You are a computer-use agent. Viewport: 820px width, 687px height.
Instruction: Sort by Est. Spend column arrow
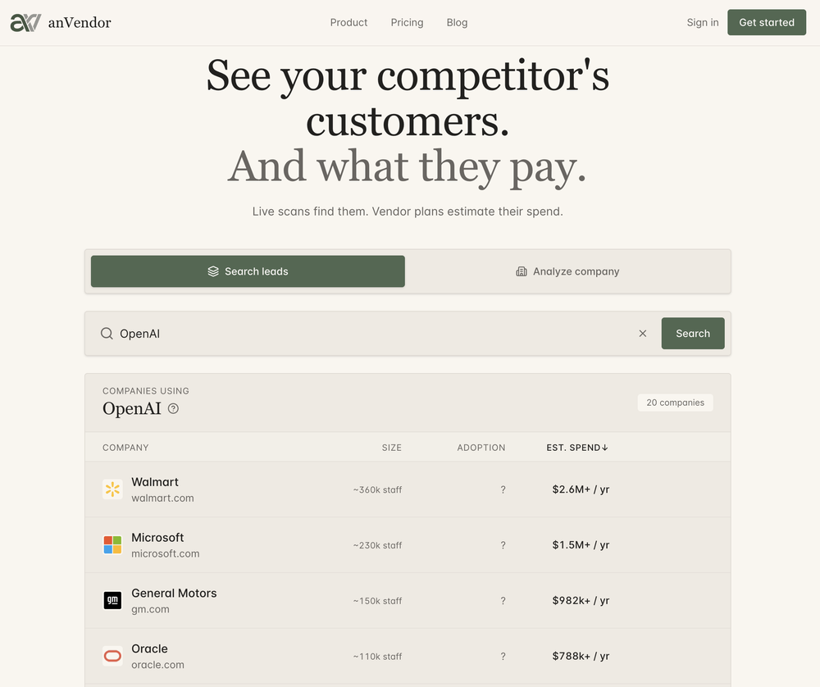(604, 448)
